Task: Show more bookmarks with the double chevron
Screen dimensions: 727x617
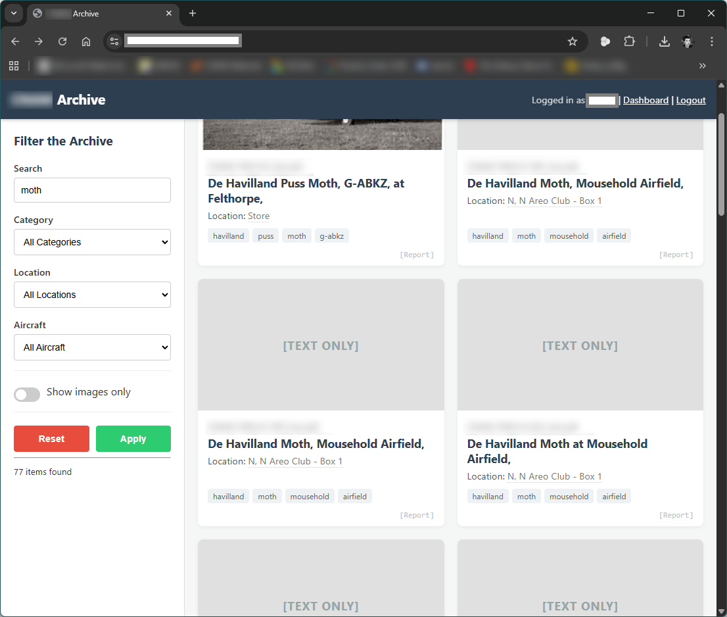Action: (703, 66)
